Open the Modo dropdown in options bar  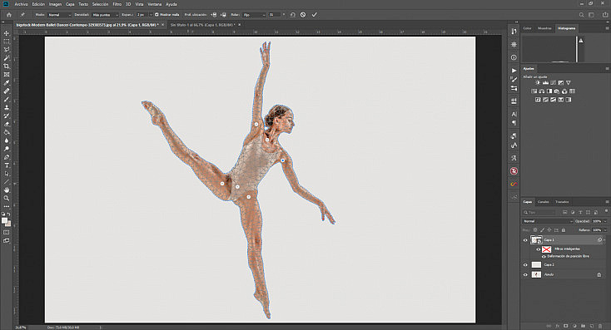click(59, 15)
